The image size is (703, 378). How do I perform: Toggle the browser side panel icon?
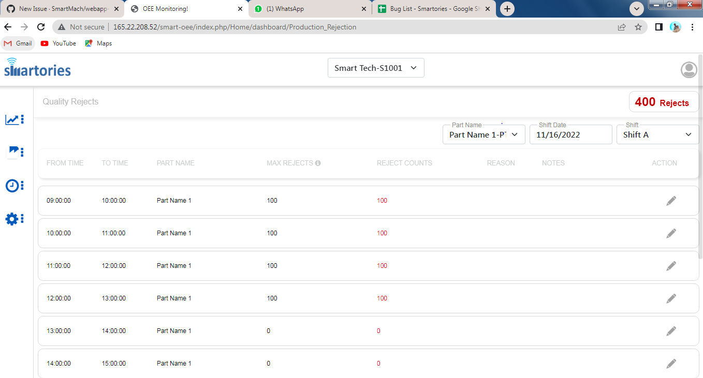tap(658, 27)
